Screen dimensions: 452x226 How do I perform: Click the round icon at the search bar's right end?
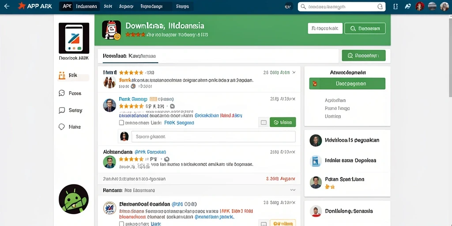coord(380,7)
